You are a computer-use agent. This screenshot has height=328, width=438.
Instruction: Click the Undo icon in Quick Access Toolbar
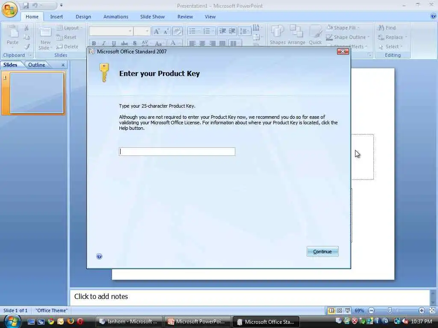[35, 5]
